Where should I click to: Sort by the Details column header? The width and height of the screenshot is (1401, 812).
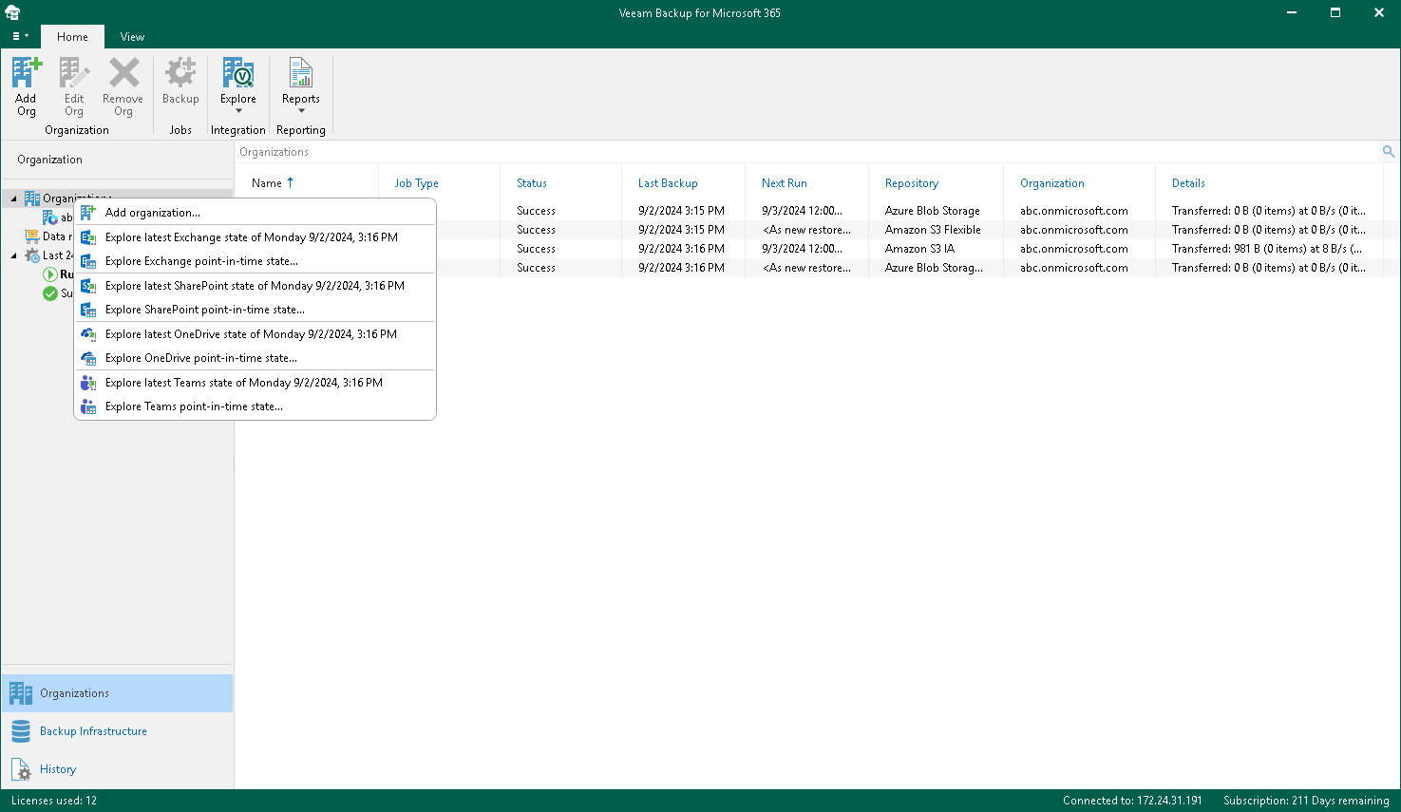(1188, 183)
